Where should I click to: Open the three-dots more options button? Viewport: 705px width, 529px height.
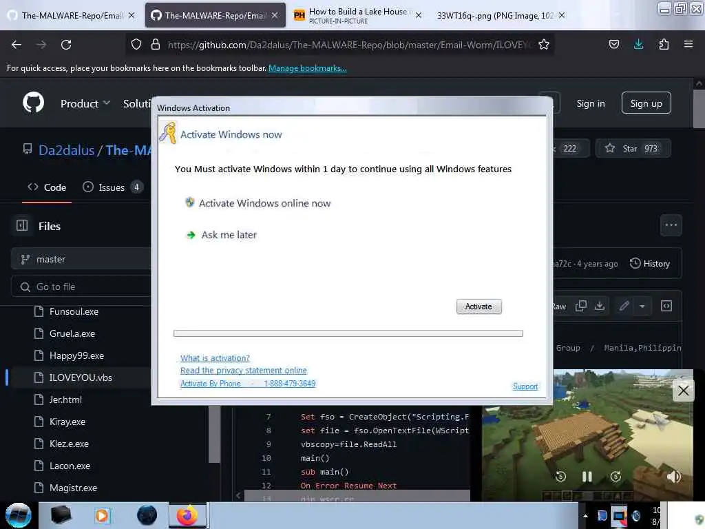[x=671, y=225]
